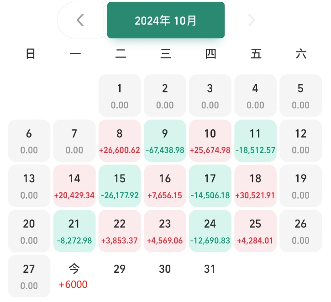Select October 30

pos(165,269)
